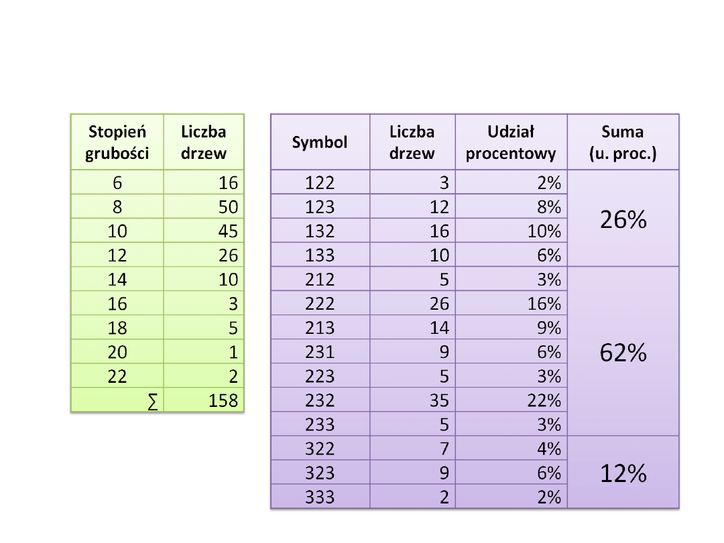
Task: Click the "Symbol" column header
Action: (x=320, y=142)
